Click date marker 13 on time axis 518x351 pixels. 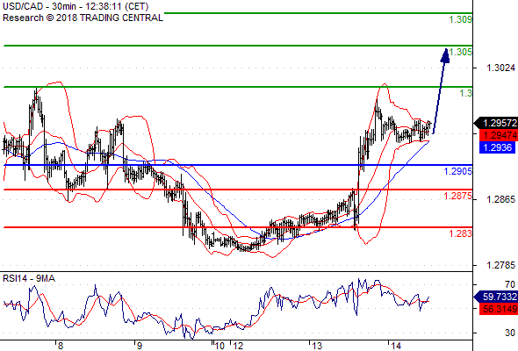pyautogui.click(x=317, y=346)
